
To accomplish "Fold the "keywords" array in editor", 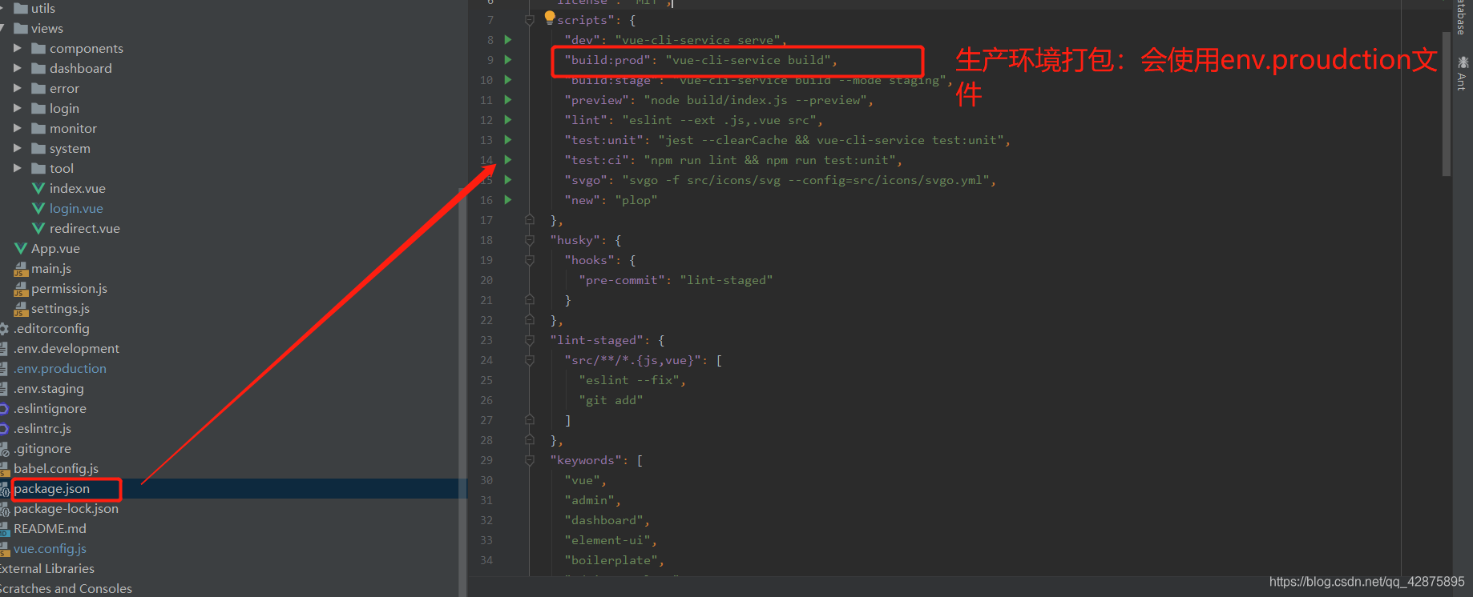I will [530, 460].
